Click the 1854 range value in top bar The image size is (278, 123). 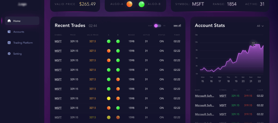point(232,4)
